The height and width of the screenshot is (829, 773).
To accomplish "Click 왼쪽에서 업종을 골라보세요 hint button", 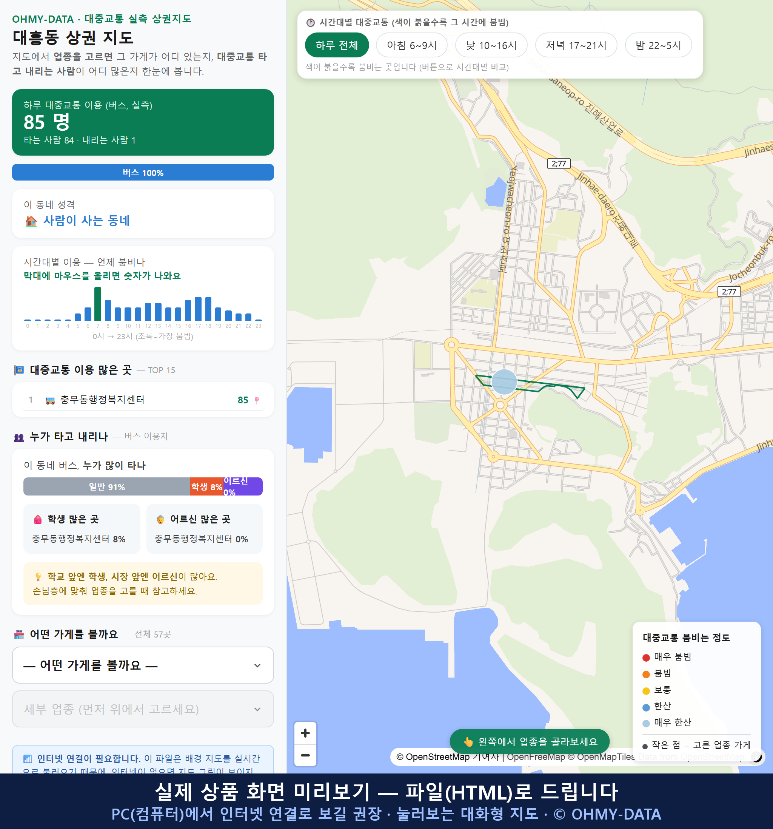I will (529, 741).
